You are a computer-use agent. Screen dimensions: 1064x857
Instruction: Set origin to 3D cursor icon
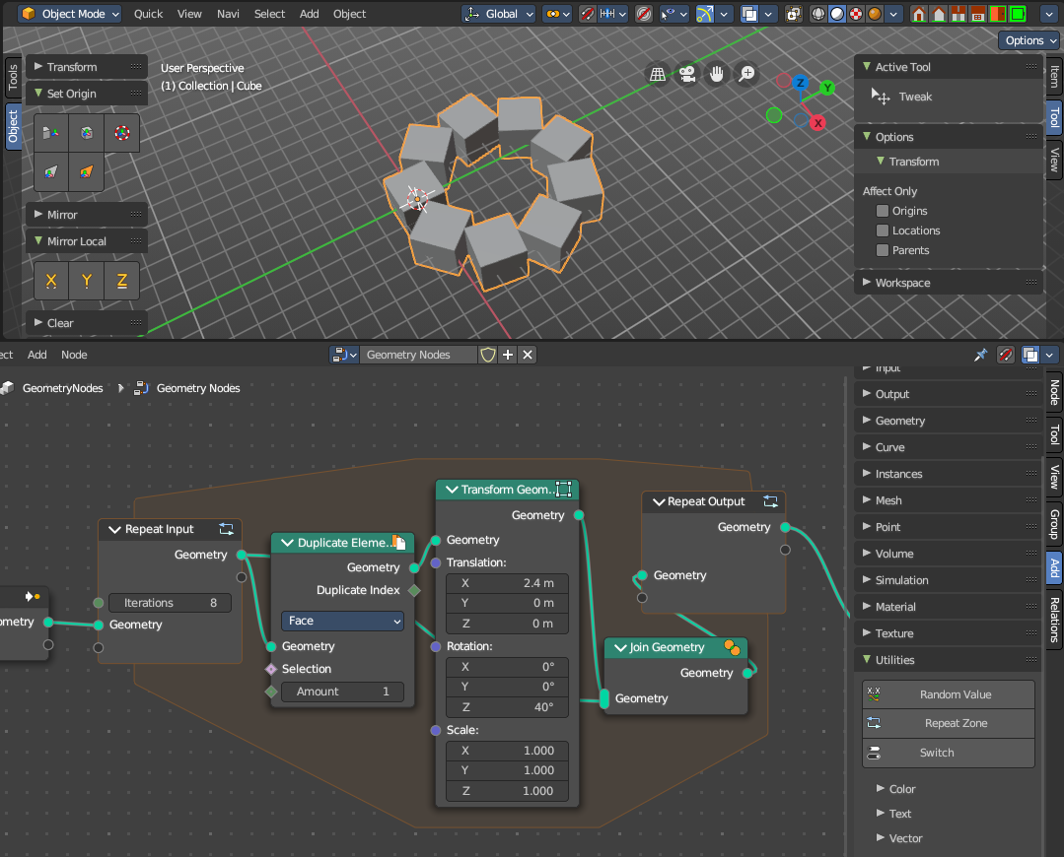click(122, 133)
